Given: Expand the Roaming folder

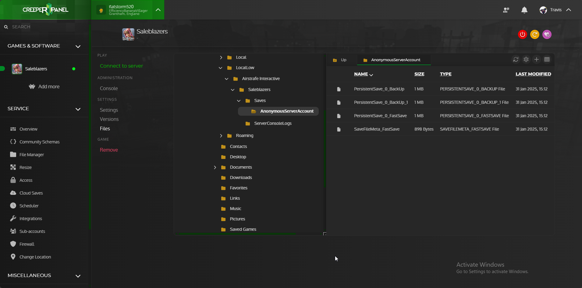Looking at the screenshot, I should (x=221, y=135).
